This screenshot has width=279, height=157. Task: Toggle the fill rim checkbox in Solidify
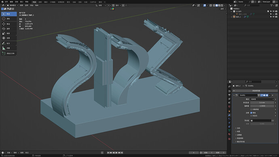pos(251,112)
